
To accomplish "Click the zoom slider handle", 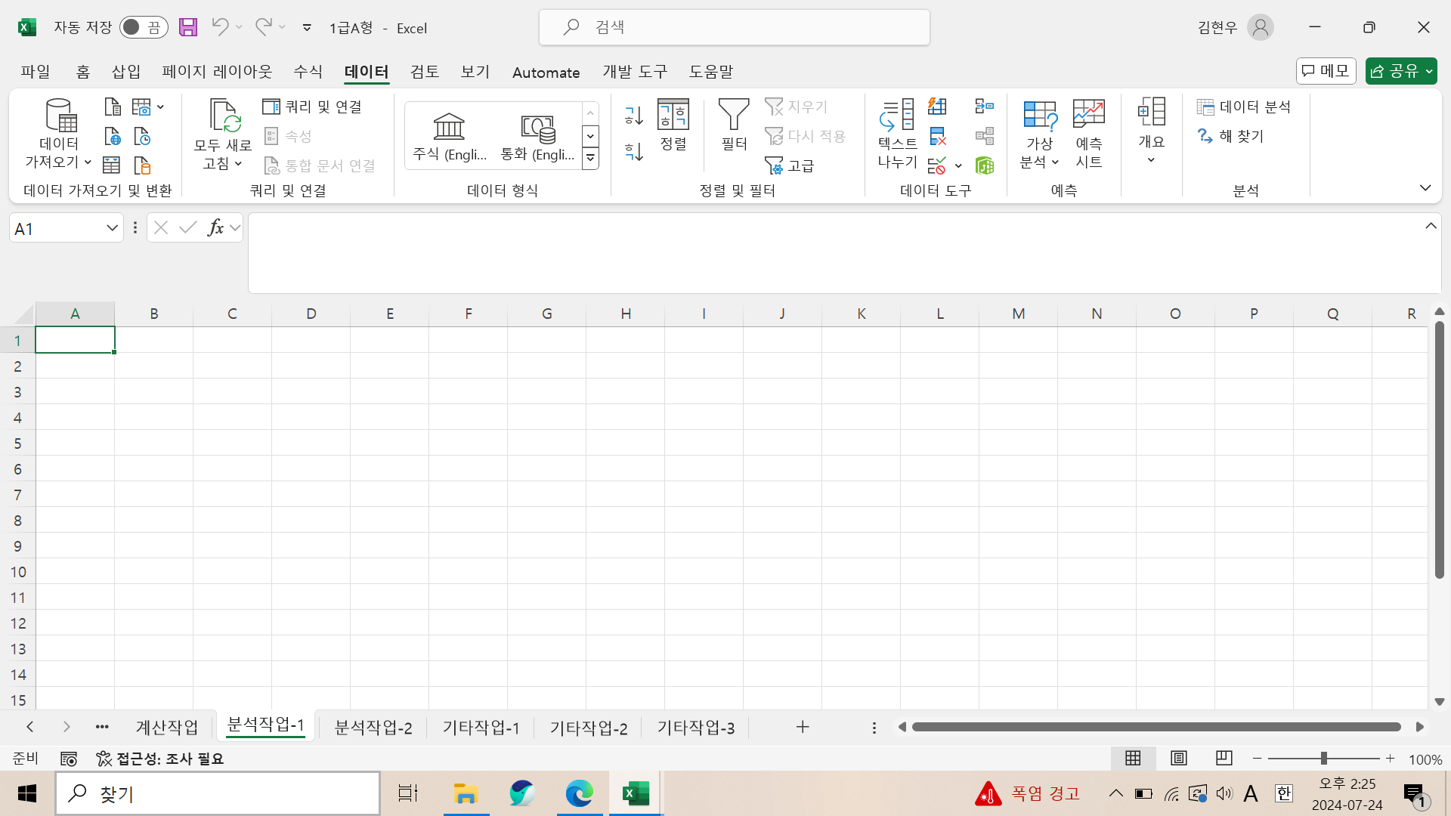I will 1323,759.
